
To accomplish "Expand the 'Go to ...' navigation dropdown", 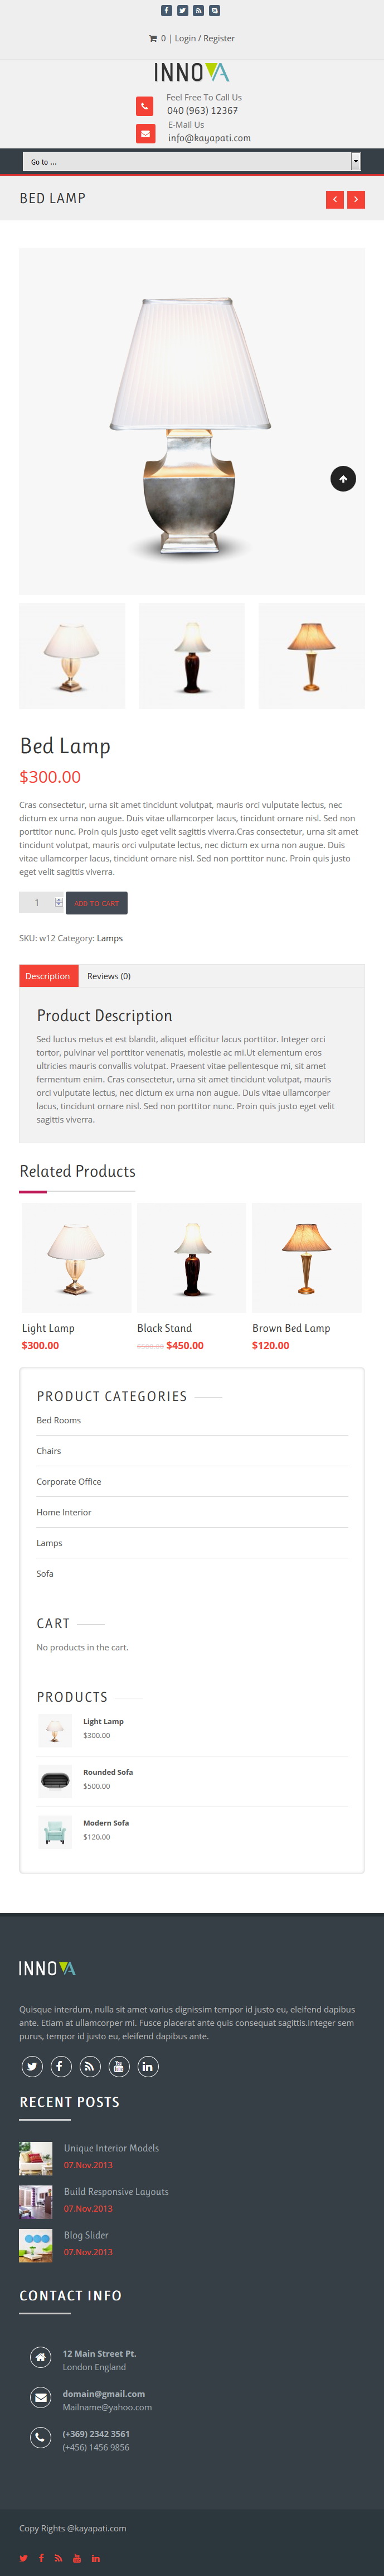I will [192, 161].
